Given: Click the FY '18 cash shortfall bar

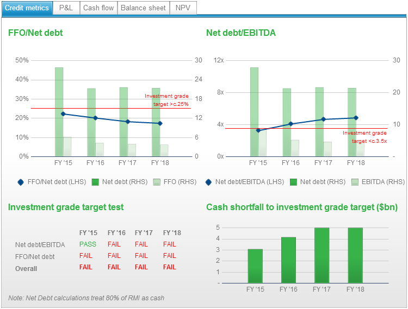Looking at the screenshot, I should click(355, 256).
